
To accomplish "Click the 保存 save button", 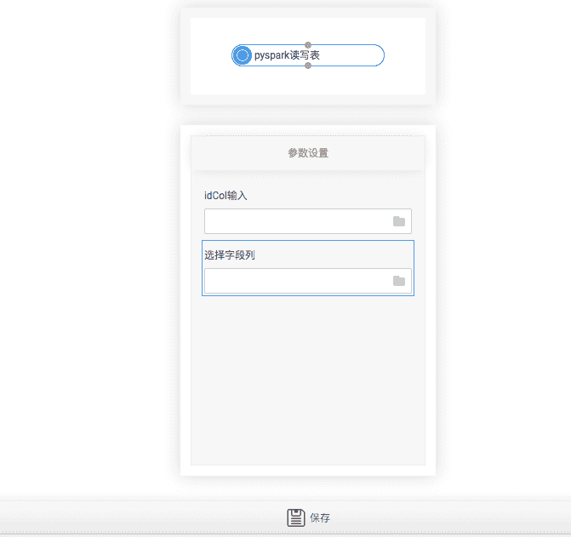I will (x=308, y=517).
